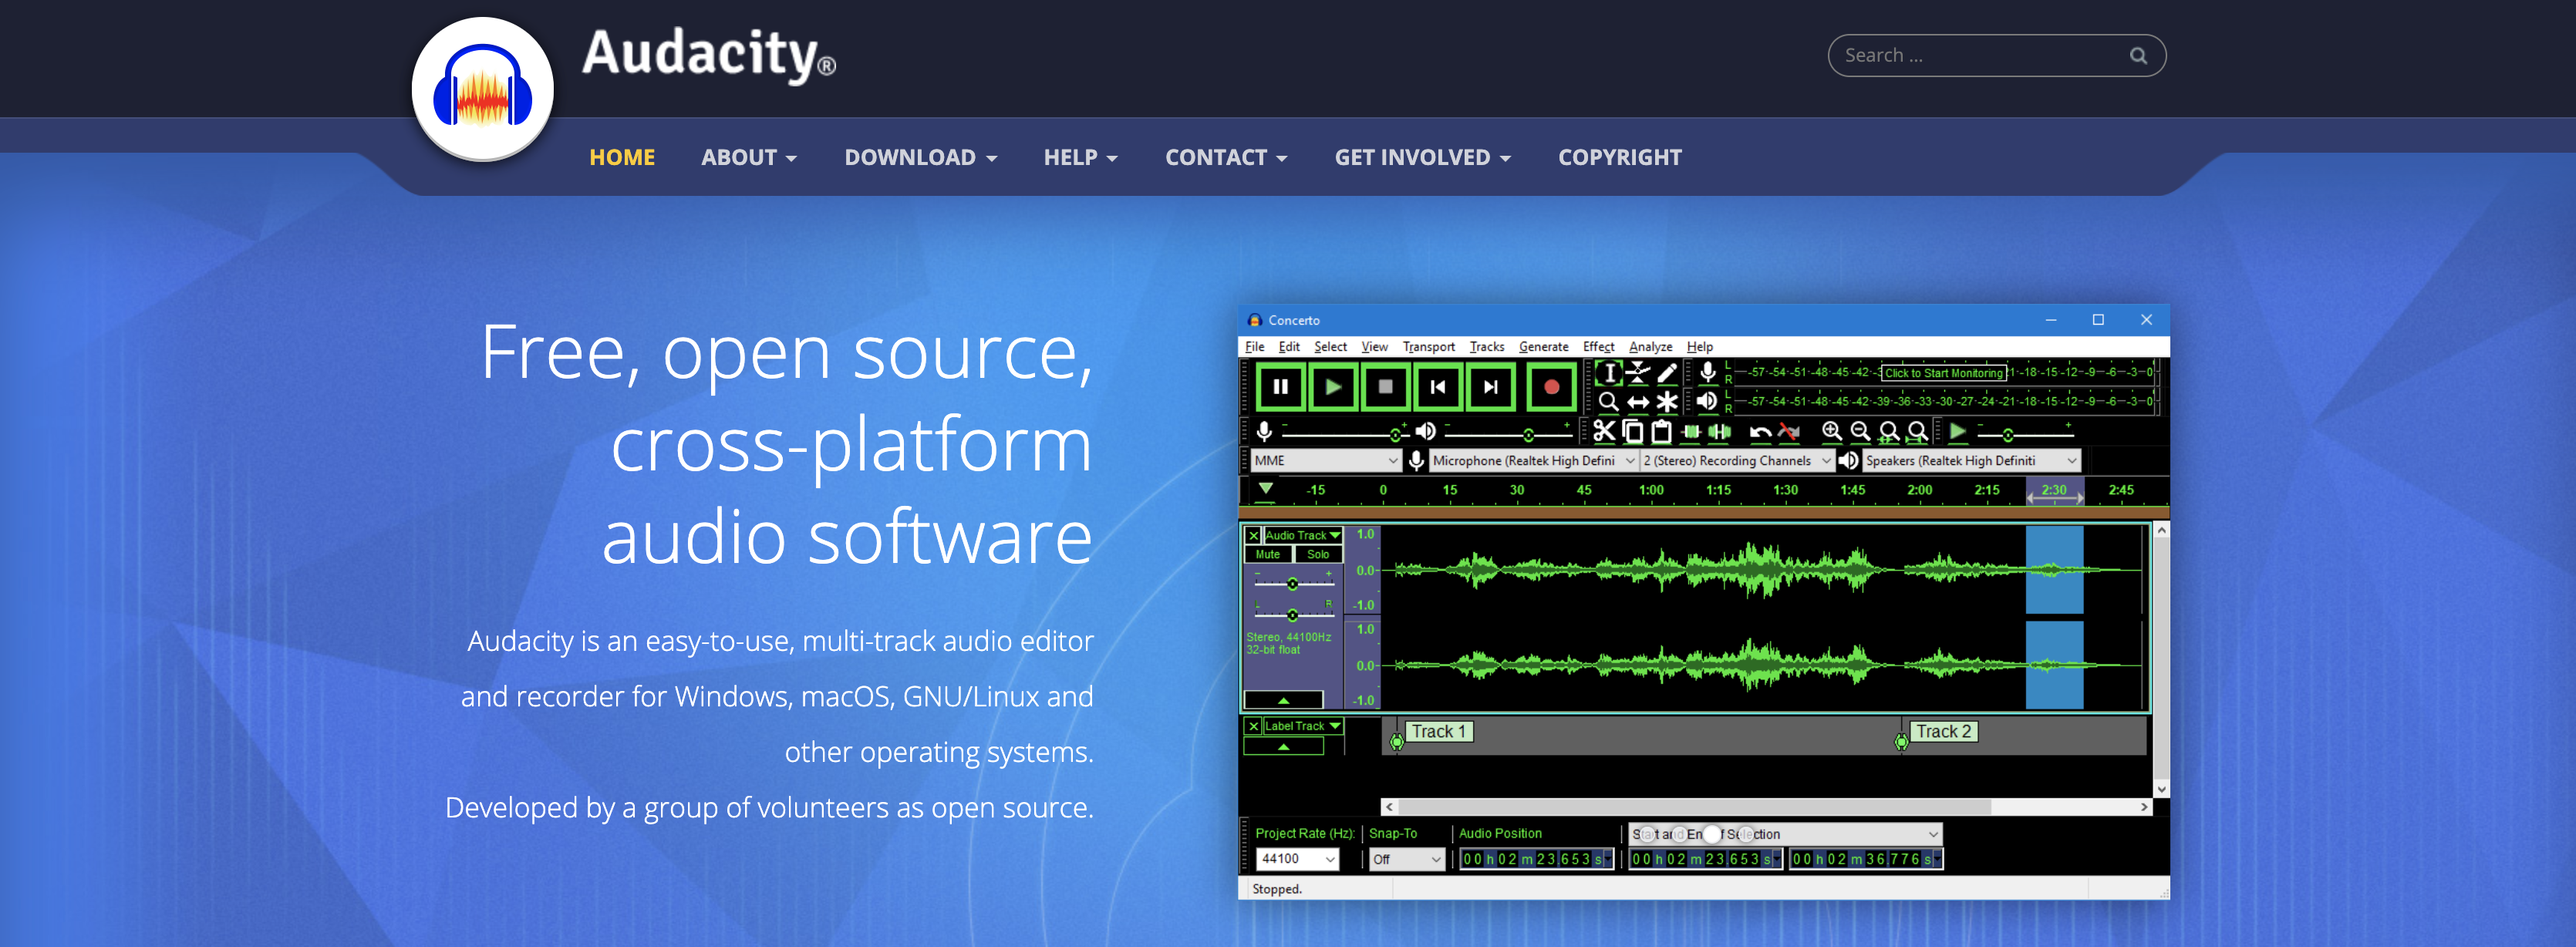2576x947 pixels.
Task: Collapse the Label Track with up arrow
Action: [x=1283, y=747]
